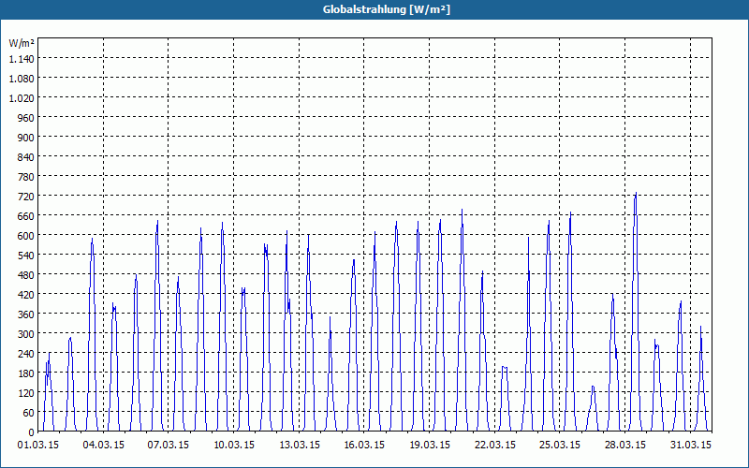Click the Globalstrahlung [W/m²] chart title
Image resolution: width=749 pixels, height=468 pixels.
387,9
